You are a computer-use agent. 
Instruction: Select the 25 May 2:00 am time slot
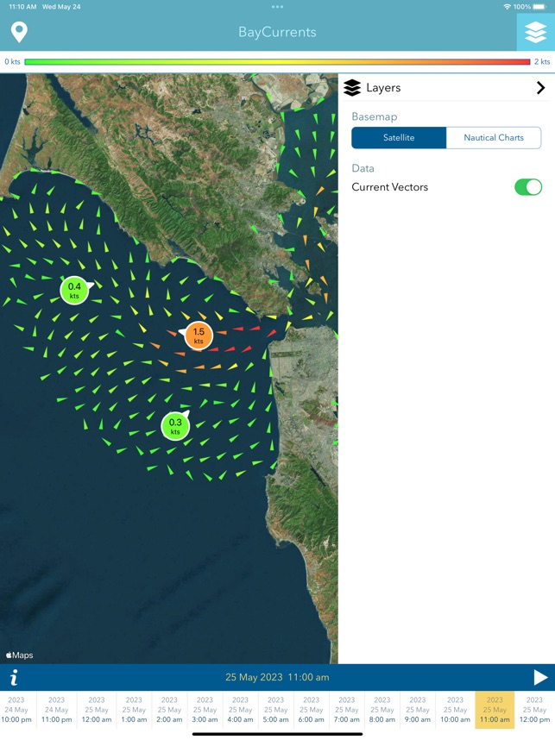tap(169, 710)
